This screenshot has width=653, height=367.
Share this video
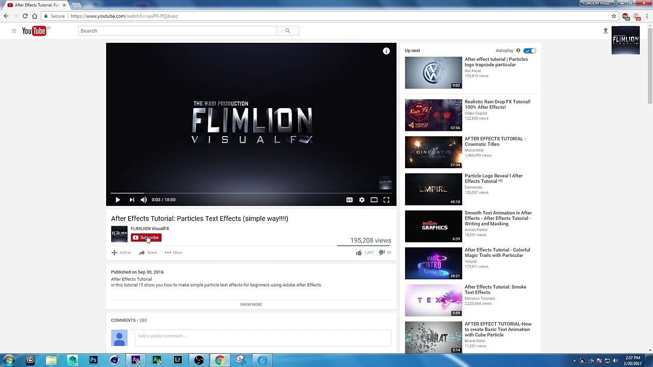pyautogui.click(x=148, y=253)
